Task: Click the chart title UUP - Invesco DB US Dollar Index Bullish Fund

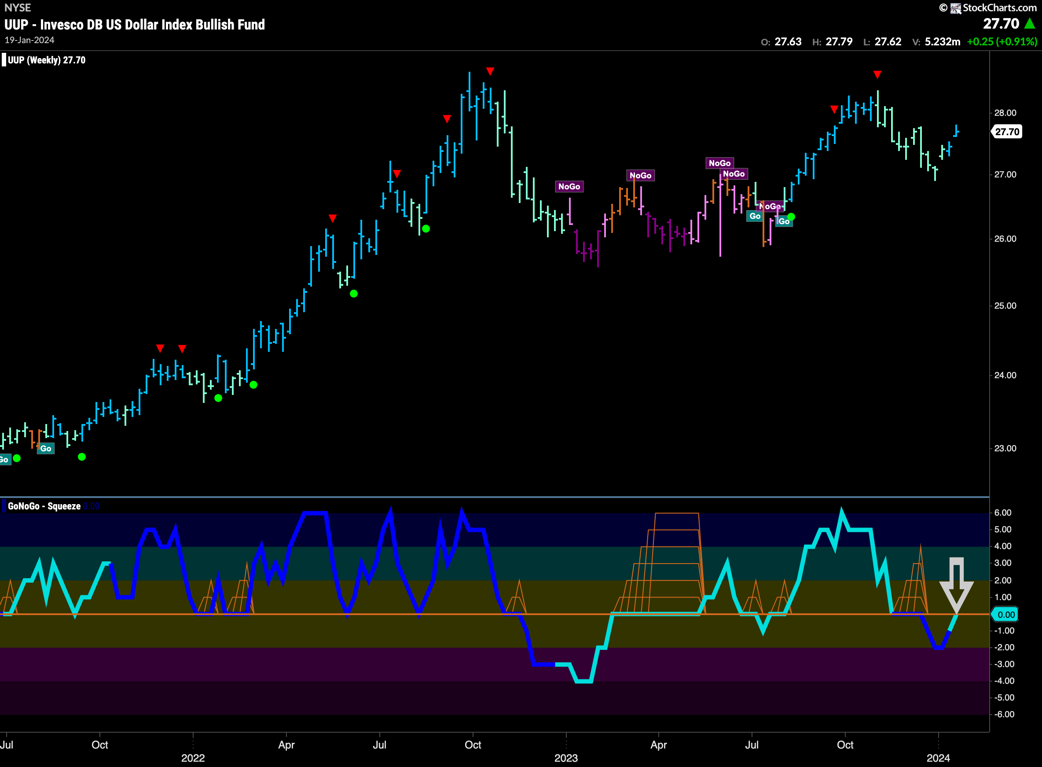Action: 135,24
